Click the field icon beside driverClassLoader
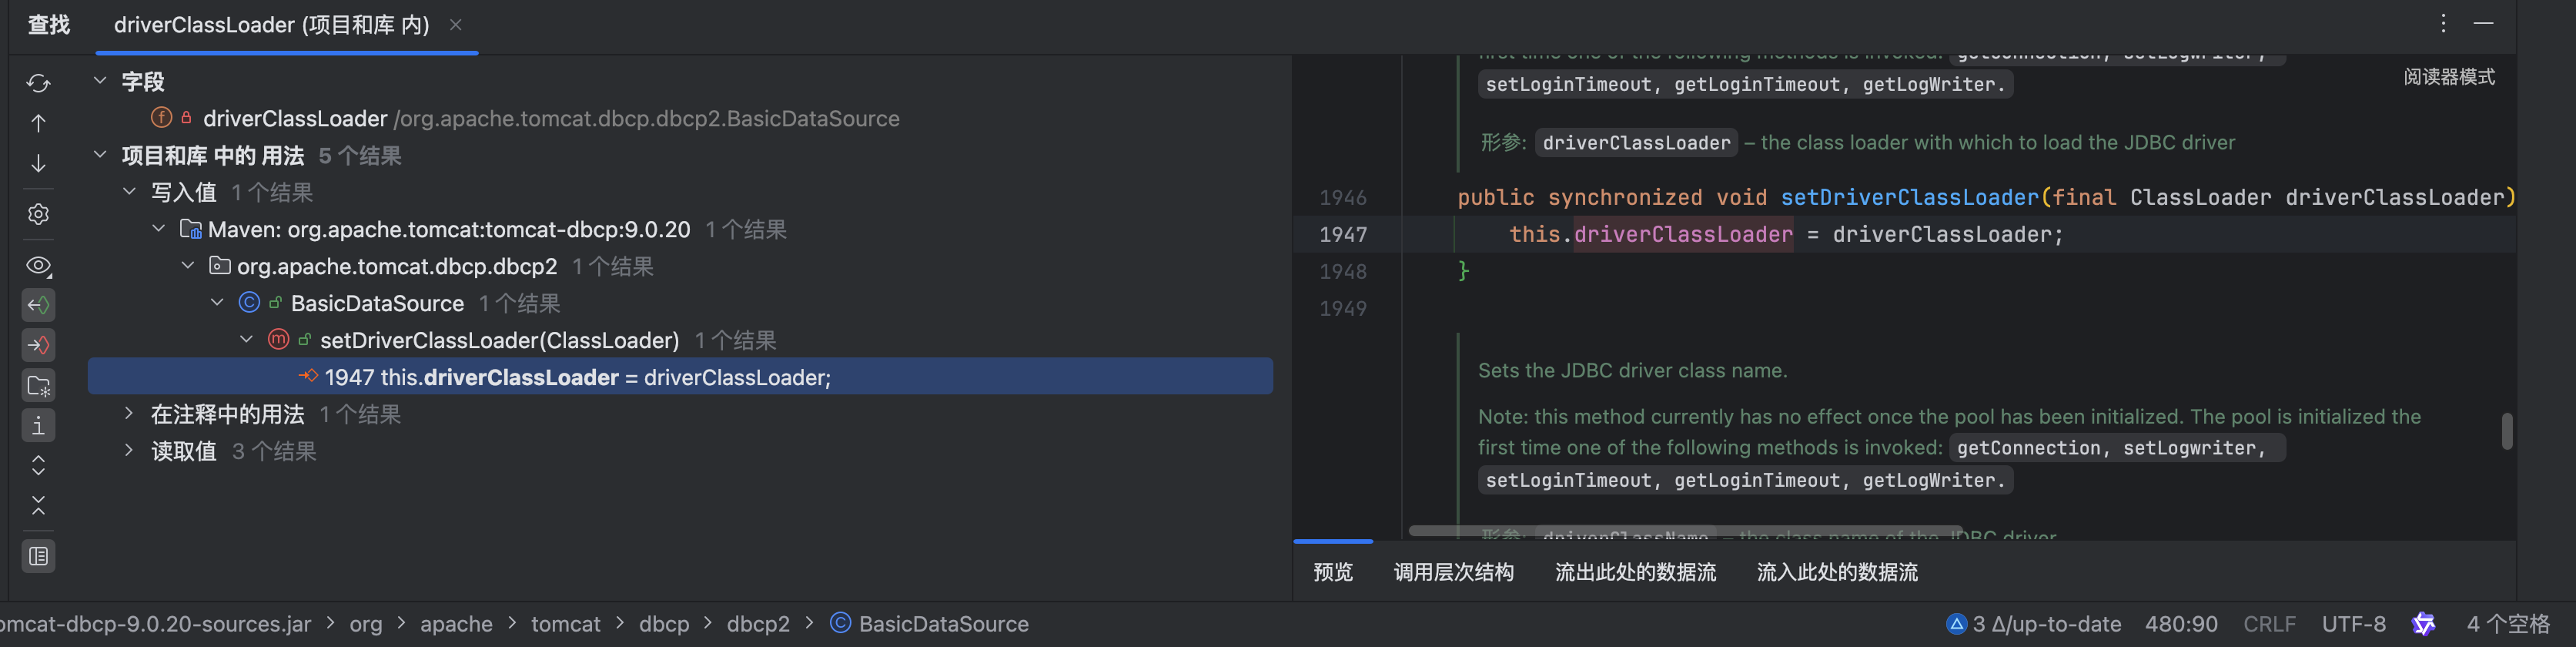 [161, 118]
